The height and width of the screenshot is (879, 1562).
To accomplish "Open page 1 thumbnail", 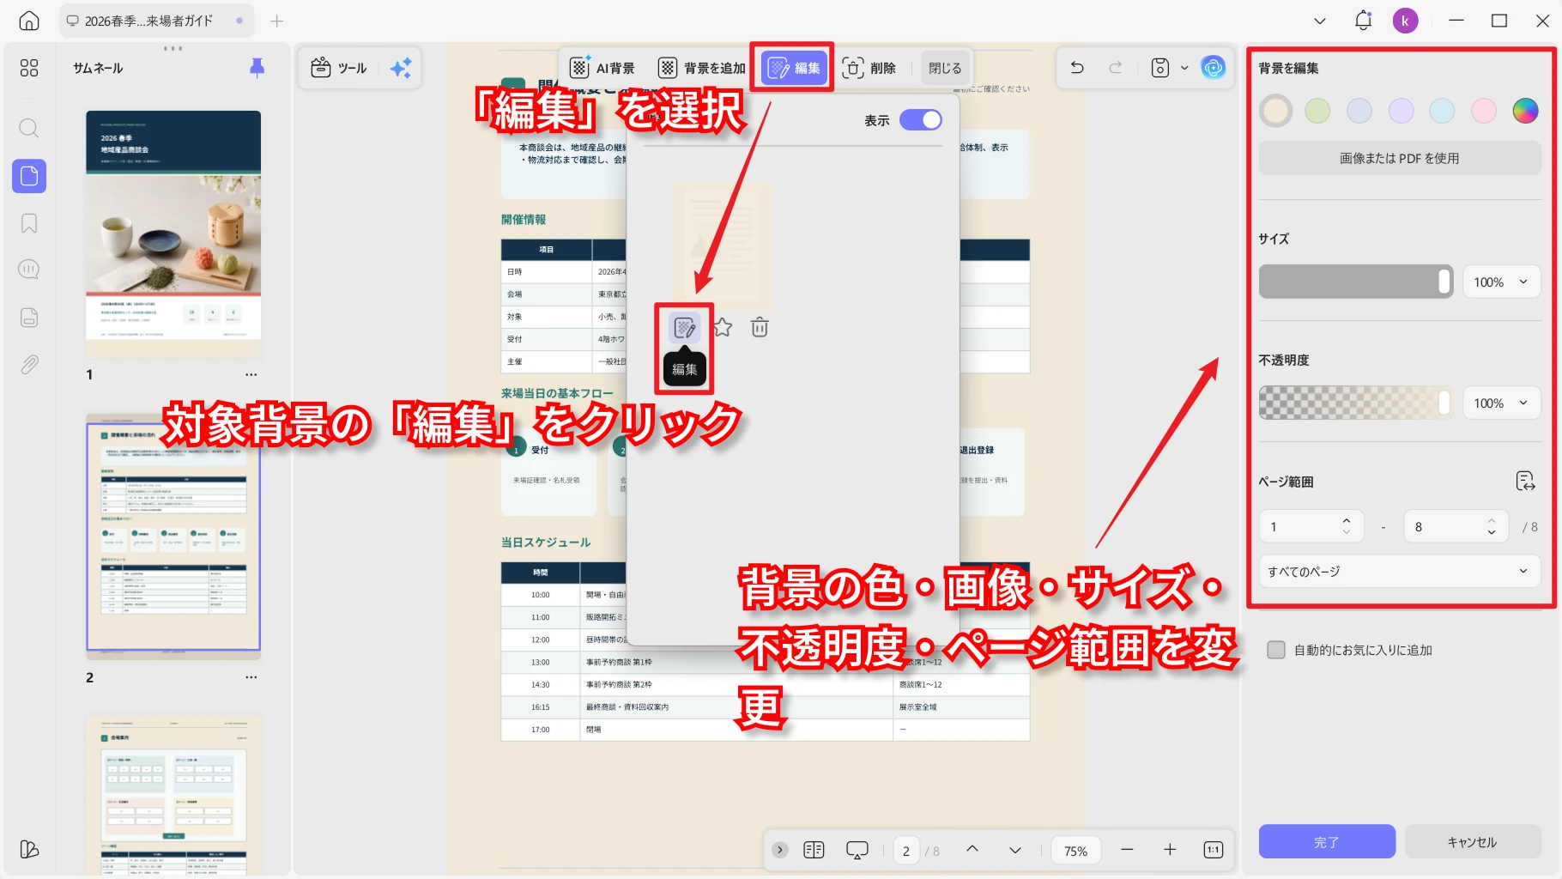I will click(x=173, y=233).
